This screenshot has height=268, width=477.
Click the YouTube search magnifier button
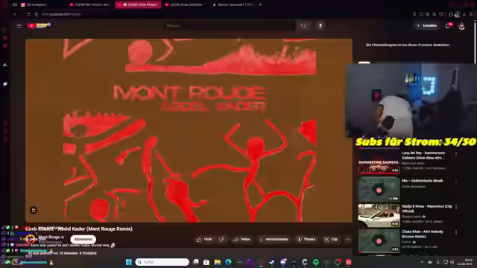pos(303,26)
